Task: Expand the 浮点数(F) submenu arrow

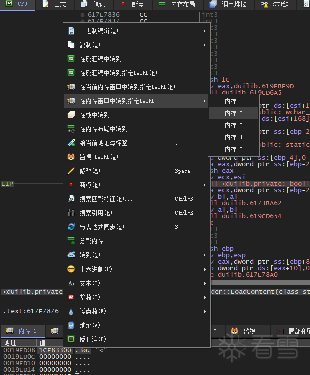Action: [205, 311]
